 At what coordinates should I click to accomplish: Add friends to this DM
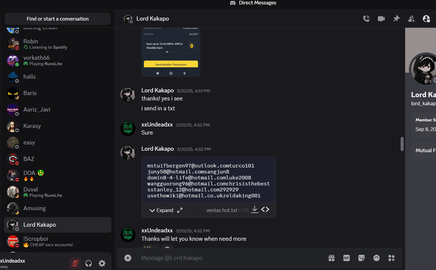tap(411, 19)
